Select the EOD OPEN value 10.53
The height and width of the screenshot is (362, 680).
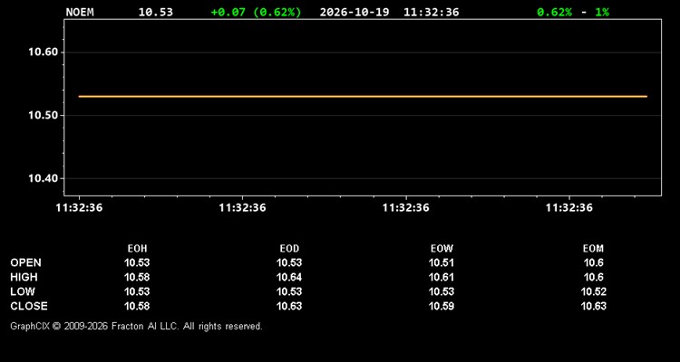(x=289, y=262)
